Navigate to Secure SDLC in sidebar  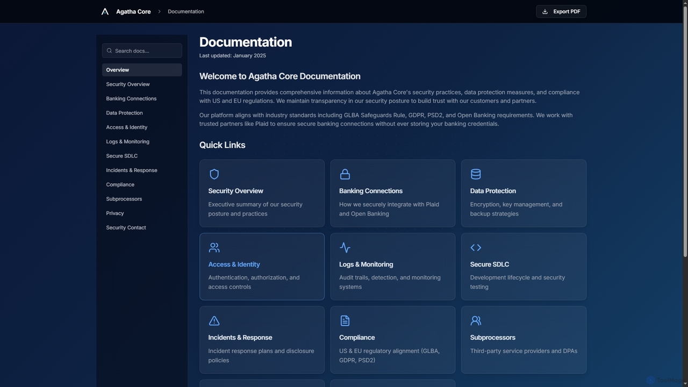pyautogui.click(x=142, y=156)
